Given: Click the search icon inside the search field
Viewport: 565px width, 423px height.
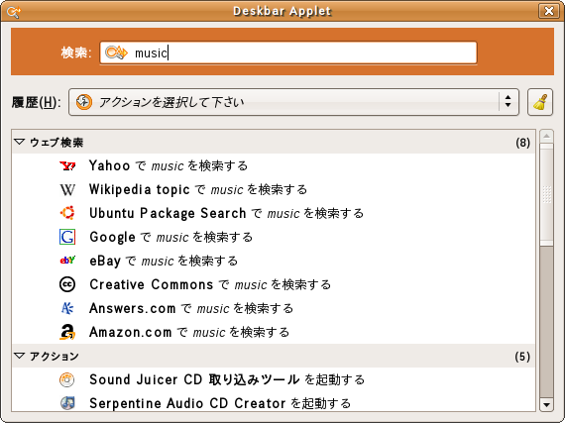Looking at the screenshot, I should [116, 53].
